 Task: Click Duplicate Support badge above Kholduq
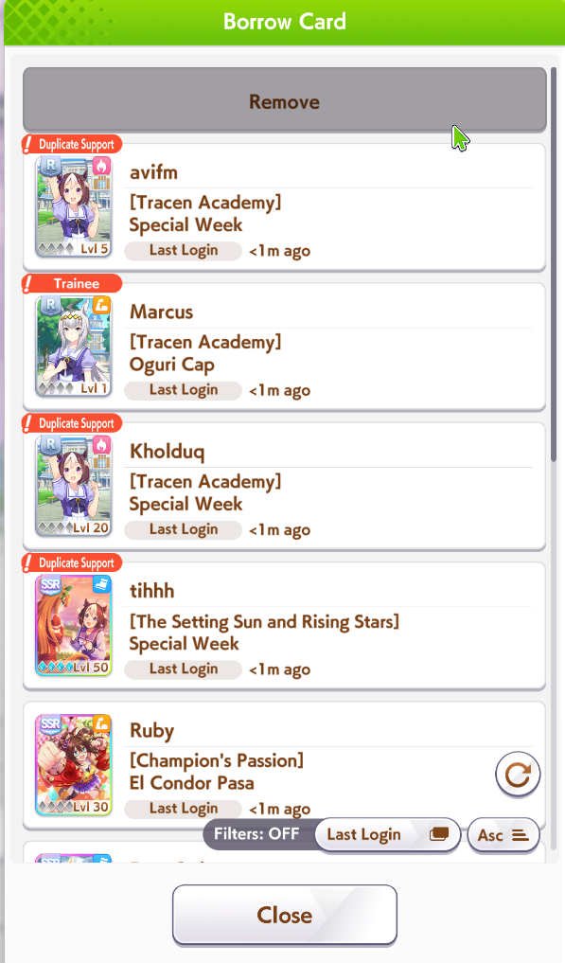[72, 423]
